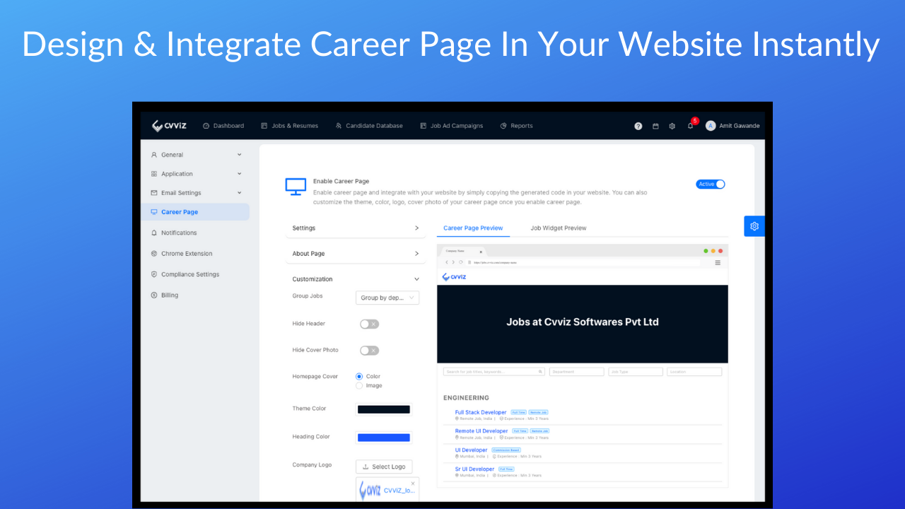
Task: Click the Commission Based tag on UI Developer
Action: 506,450
